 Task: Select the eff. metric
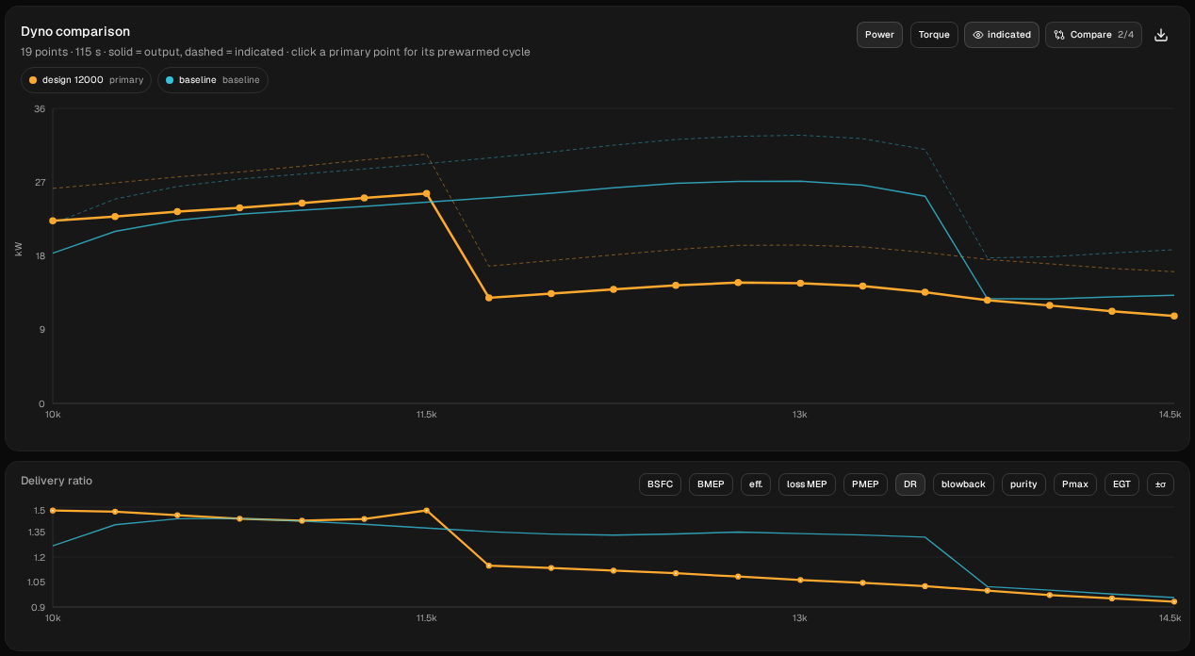pyautogui.click(x=756, y=484)
